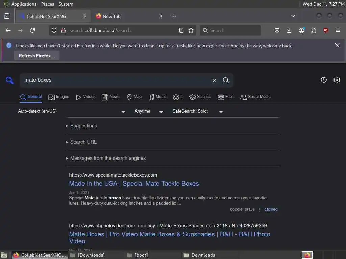Open the cached link of first result
Screen dimensions: 346x259
pyautogui.click(x=271, y=209)
